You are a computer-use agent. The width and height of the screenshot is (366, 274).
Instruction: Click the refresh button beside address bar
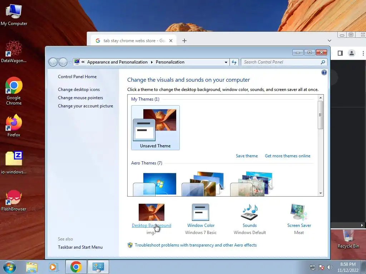[x=234, y=62]
